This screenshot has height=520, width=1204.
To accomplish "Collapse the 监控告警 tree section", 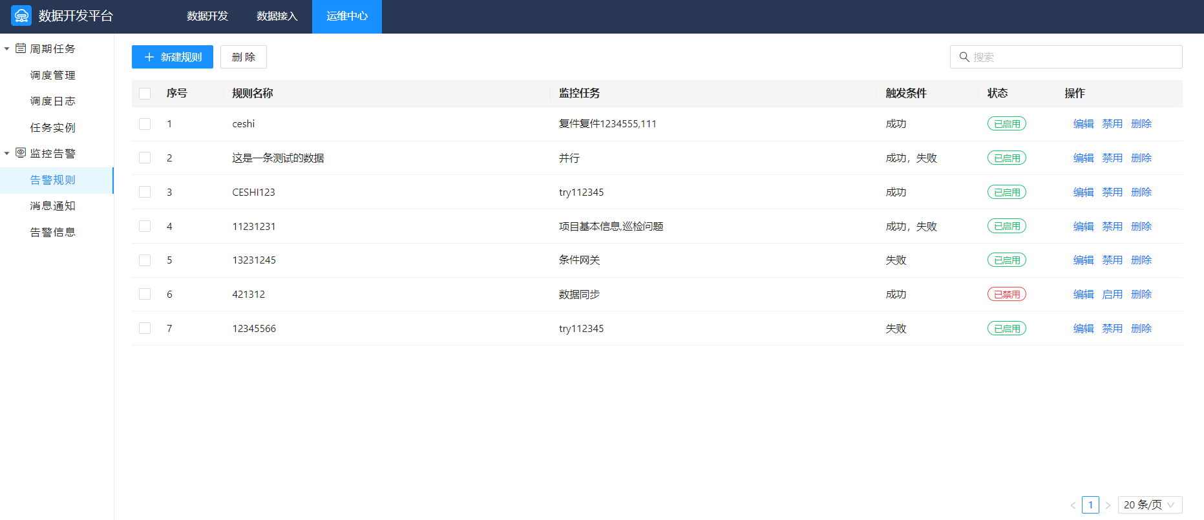I will [7, 154].
